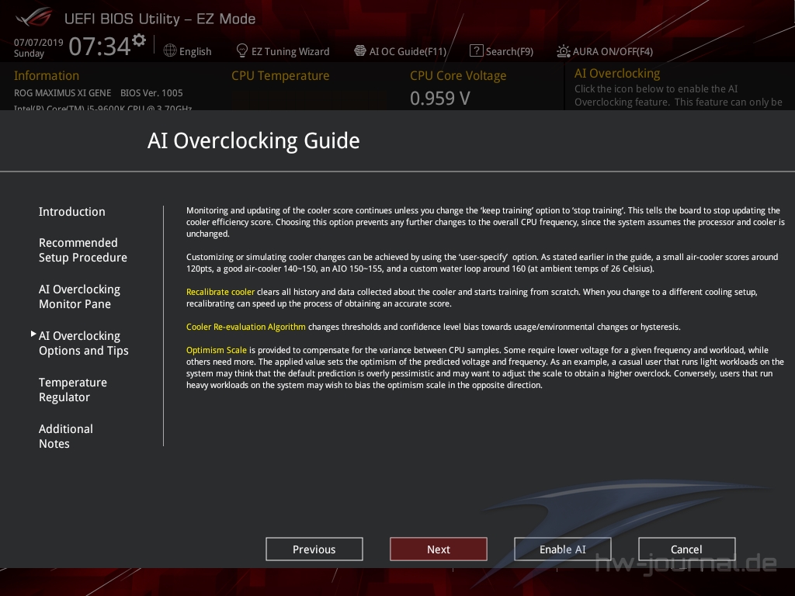The image size is (795, 596).
Task: Click the Next button
Action: [439, 549]
